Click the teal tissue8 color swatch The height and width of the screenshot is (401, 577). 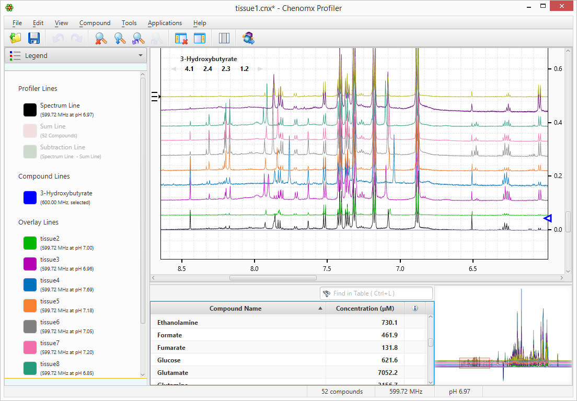point(30,368)
